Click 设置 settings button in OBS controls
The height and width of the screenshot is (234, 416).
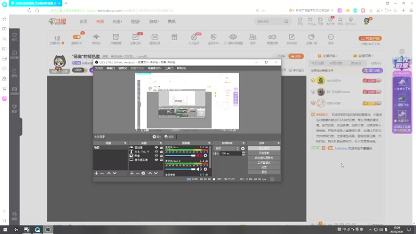tap(264, 167)
